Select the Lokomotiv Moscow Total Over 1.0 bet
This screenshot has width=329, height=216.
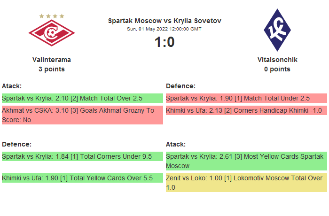pyautogui.click(x=246, y=183)
